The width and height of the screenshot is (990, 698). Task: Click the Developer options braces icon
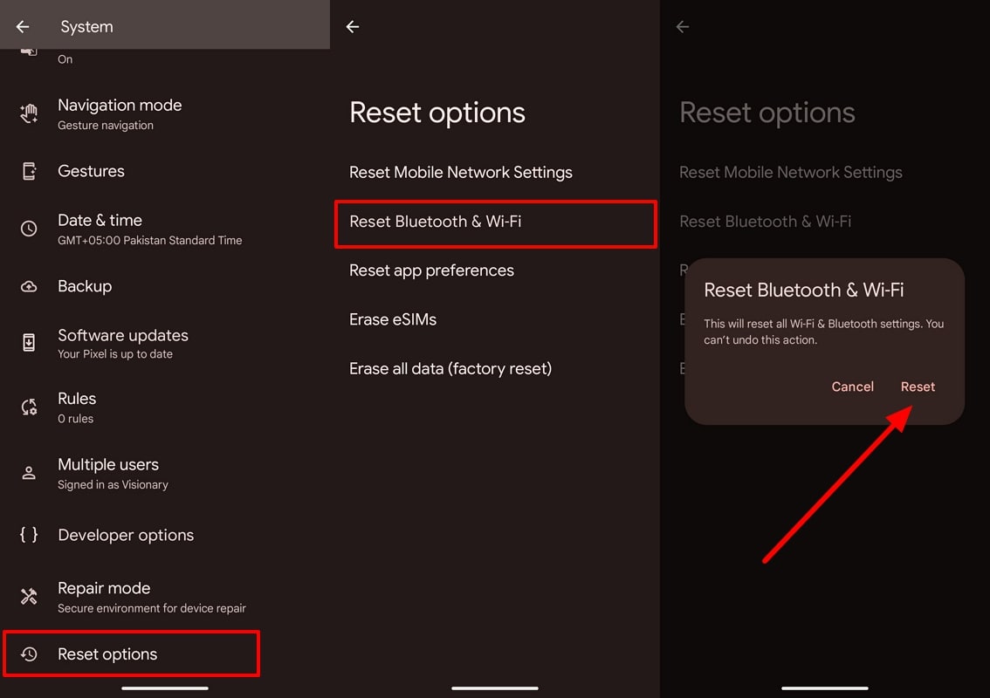pyautogui.click(x=29, y=535)
